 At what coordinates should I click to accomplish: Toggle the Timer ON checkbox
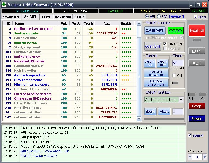[x=174, y=75]
